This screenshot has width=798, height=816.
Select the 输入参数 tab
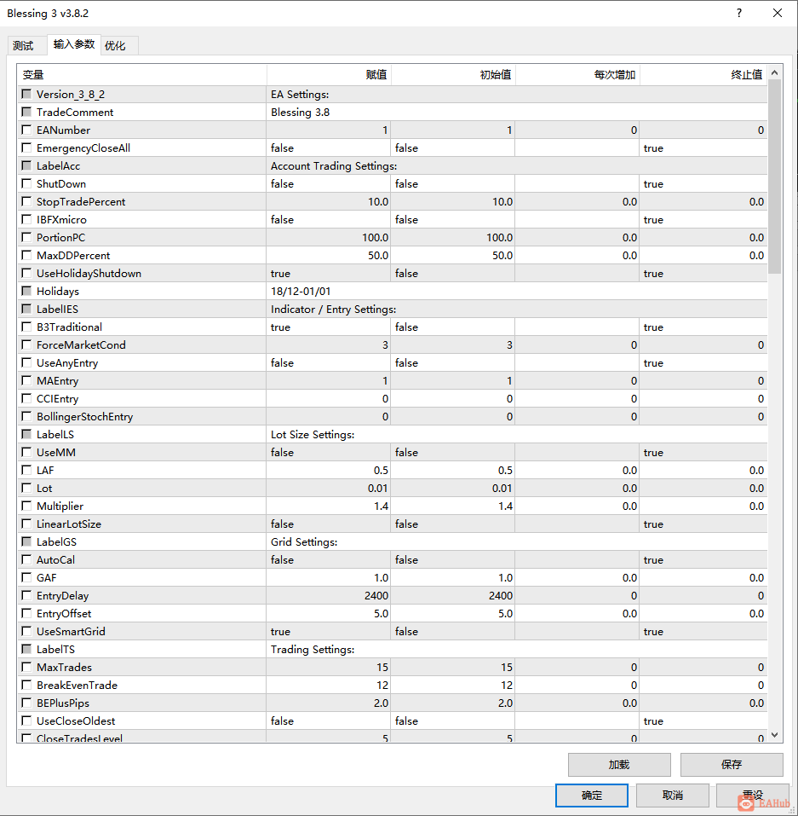[74, 44]
